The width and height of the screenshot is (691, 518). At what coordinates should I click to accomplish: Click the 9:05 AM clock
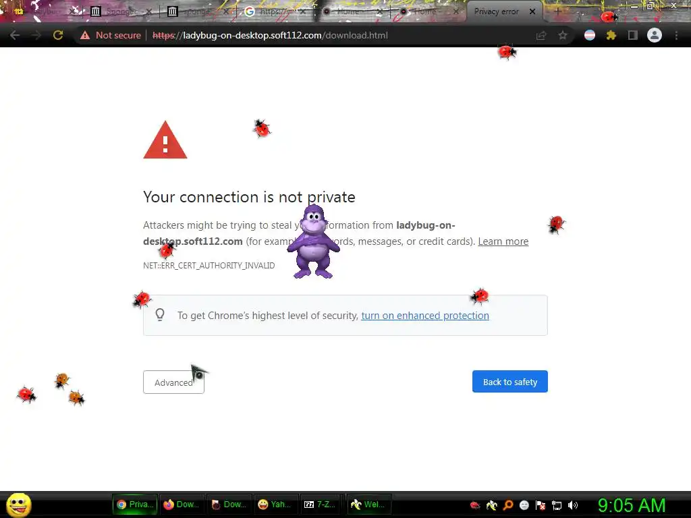632,505
